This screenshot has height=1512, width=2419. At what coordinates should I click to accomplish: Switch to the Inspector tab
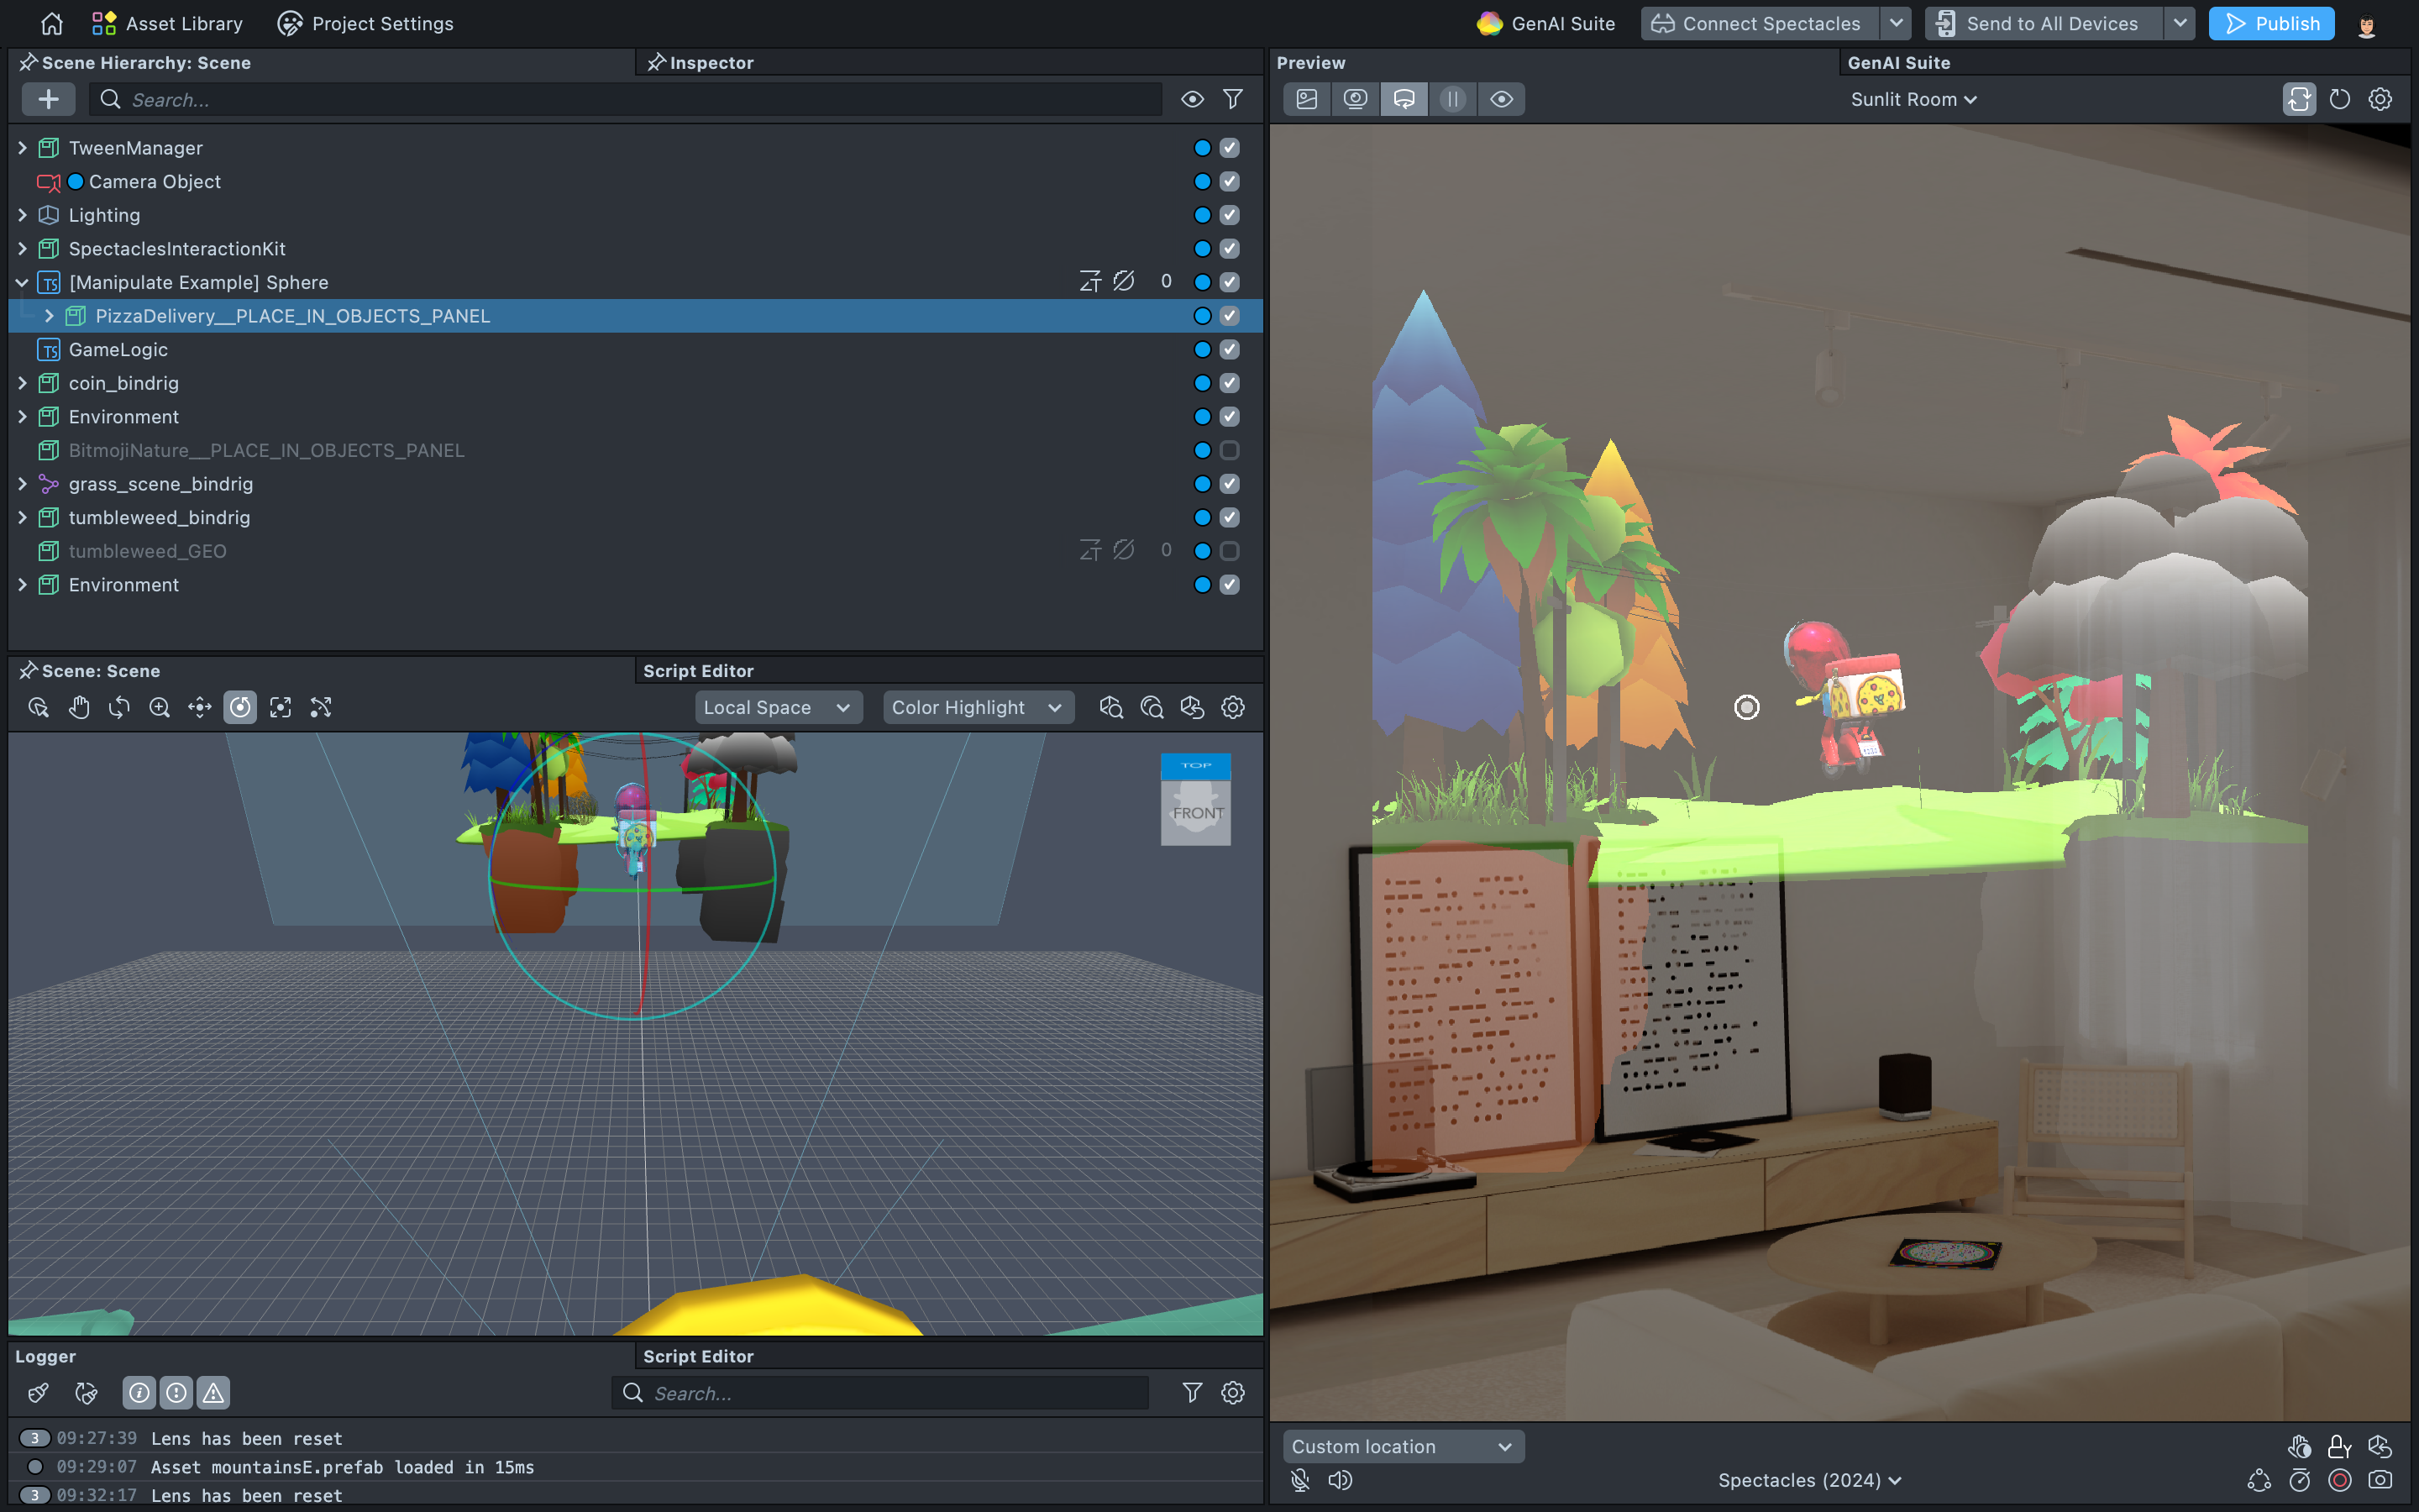[711, 63]
